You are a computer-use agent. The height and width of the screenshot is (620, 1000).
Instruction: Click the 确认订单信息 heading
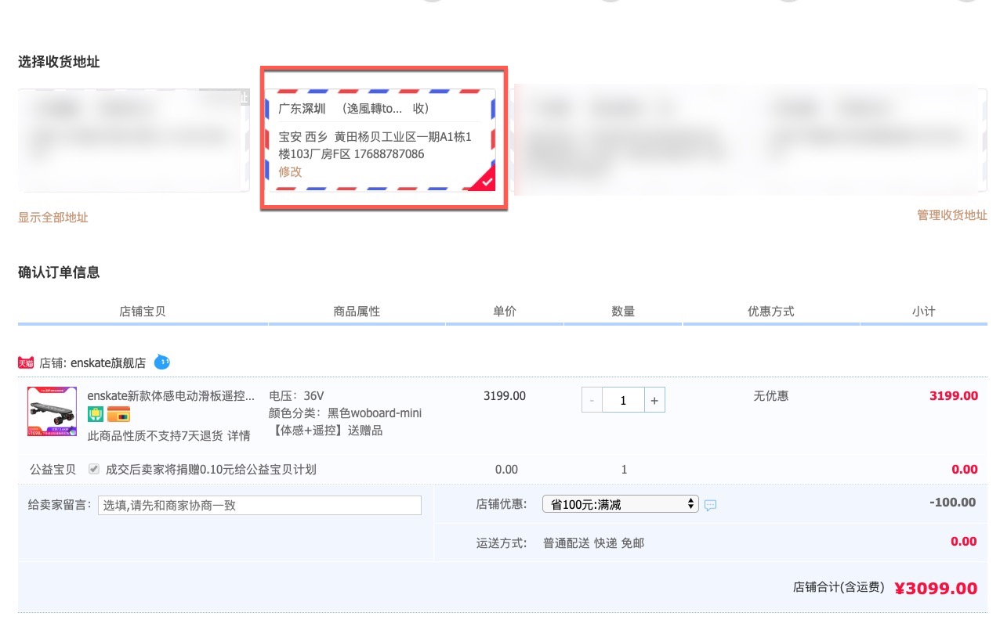[59, 272]
